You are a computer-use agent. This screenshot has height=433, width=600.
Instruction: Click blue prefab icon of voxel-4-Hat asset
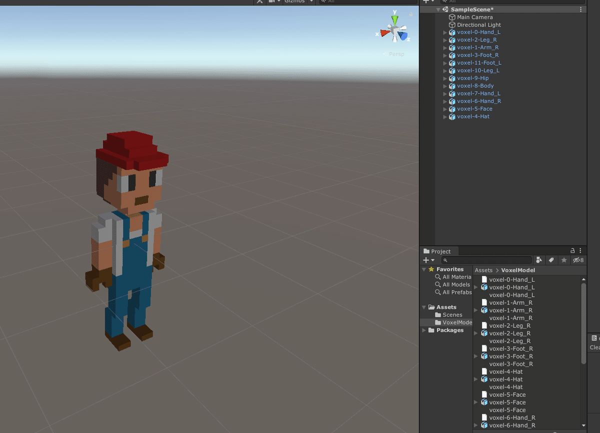484,379
